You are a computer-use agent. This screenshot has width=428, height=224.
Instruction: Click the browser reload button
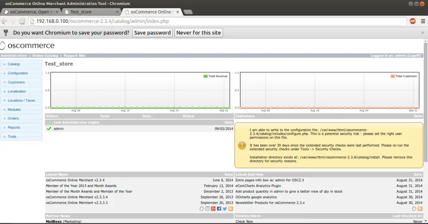tap(22, 21)
